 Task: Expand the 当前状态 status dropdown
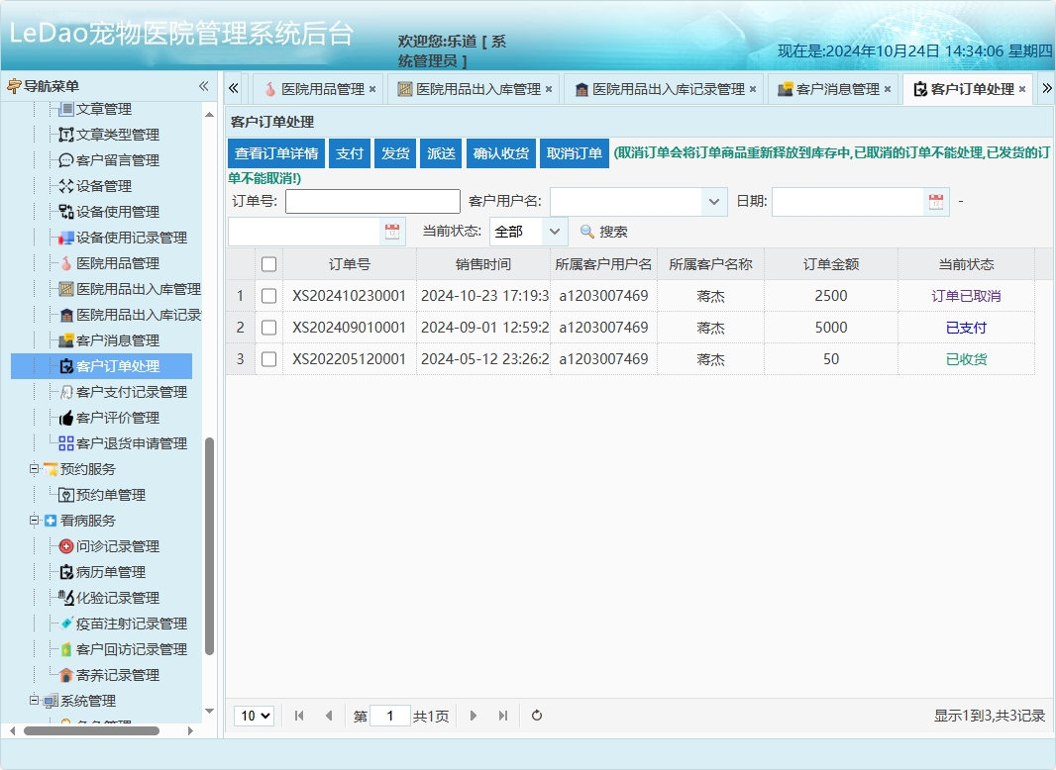pyautogui.click(x=556, y=233)
